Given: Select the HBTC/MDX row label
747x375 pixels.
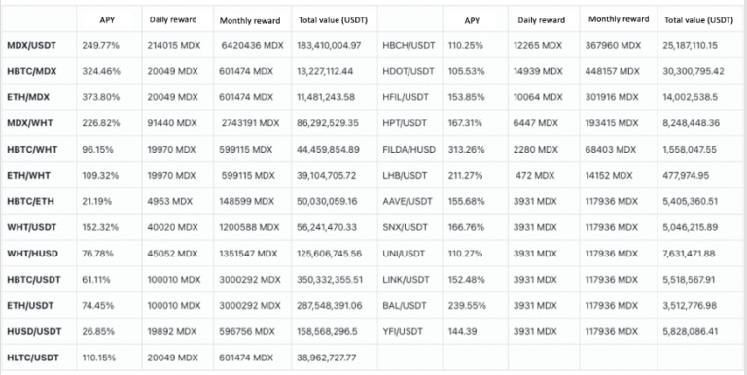Looking at the screenshot, I should 31,71.
